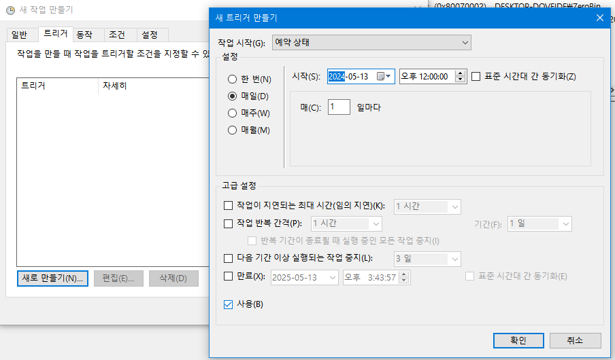Check 작업이 지연되는 최대 시간(임의 지연) option
615x360 pixels.
click(x=228, y=206)
